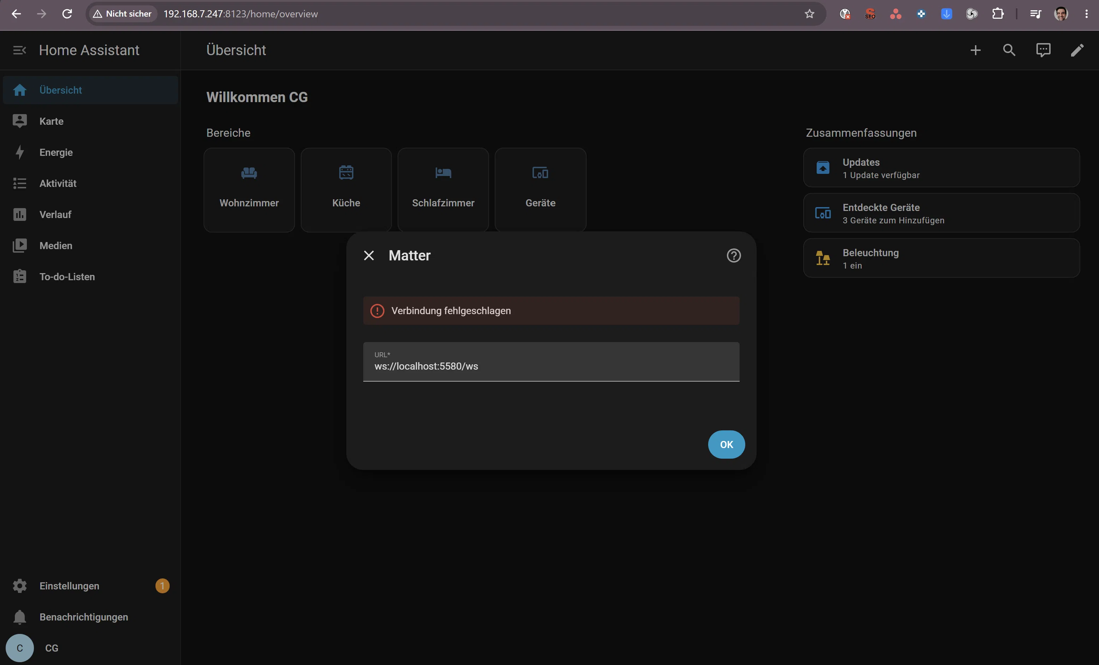Open search with magnifier icon
The height and width of the screenshot is (665, 1099).
tap(1009, 50)
